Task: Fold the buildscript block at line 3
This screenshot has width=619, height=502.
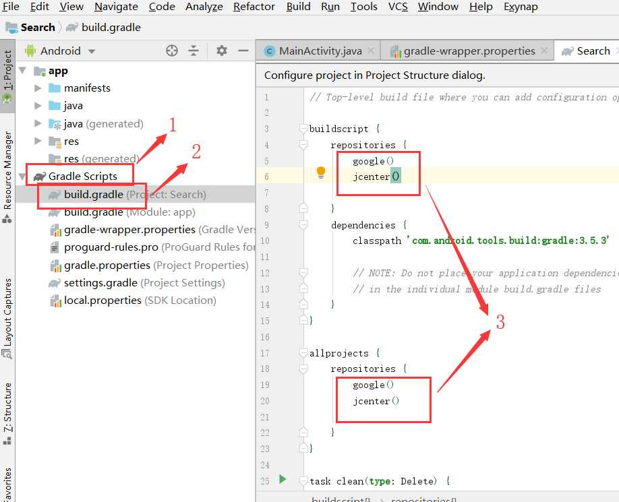Action: (303, 129)
